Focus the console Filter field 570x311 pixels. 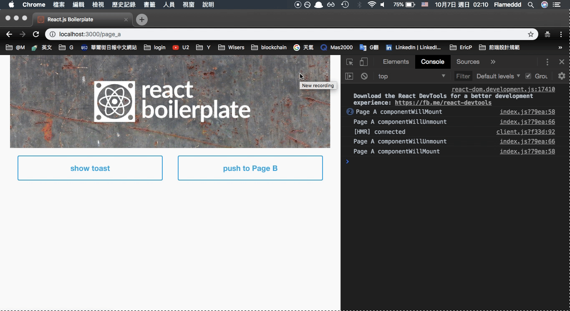[x=463, y=76]
